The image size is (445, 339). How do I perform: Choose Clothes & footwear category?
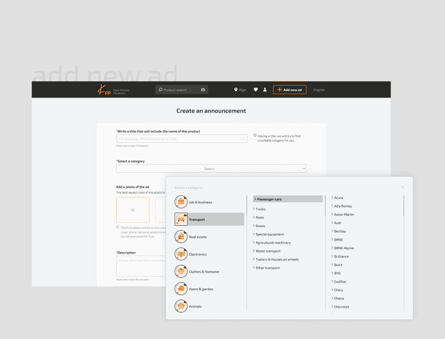pos(204,272)
